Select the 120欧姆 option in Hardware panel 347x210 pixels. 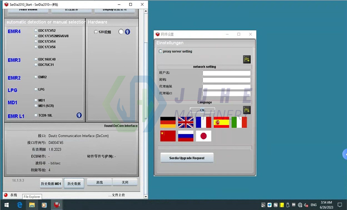(x=96, y=32)
